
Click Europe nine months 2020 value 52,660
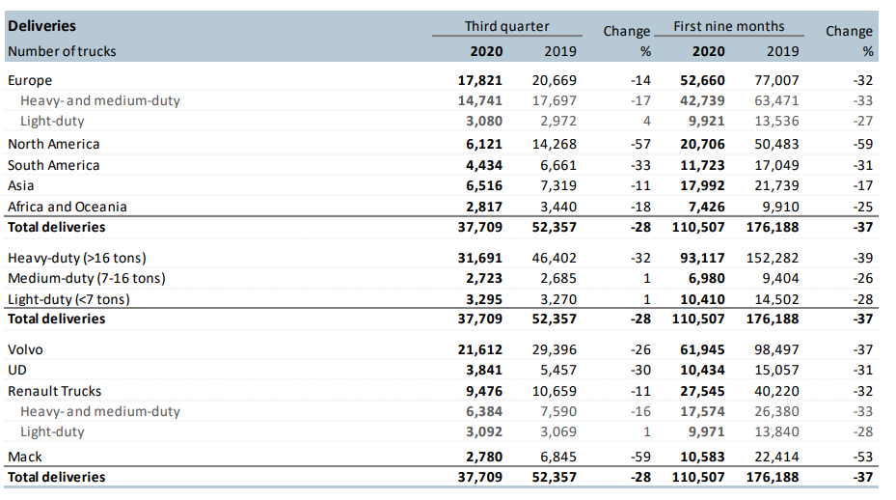click(702, 81)
